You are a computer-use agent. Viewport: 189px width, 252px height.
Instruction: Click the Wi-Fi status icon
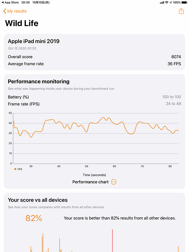tap(167, 2)
